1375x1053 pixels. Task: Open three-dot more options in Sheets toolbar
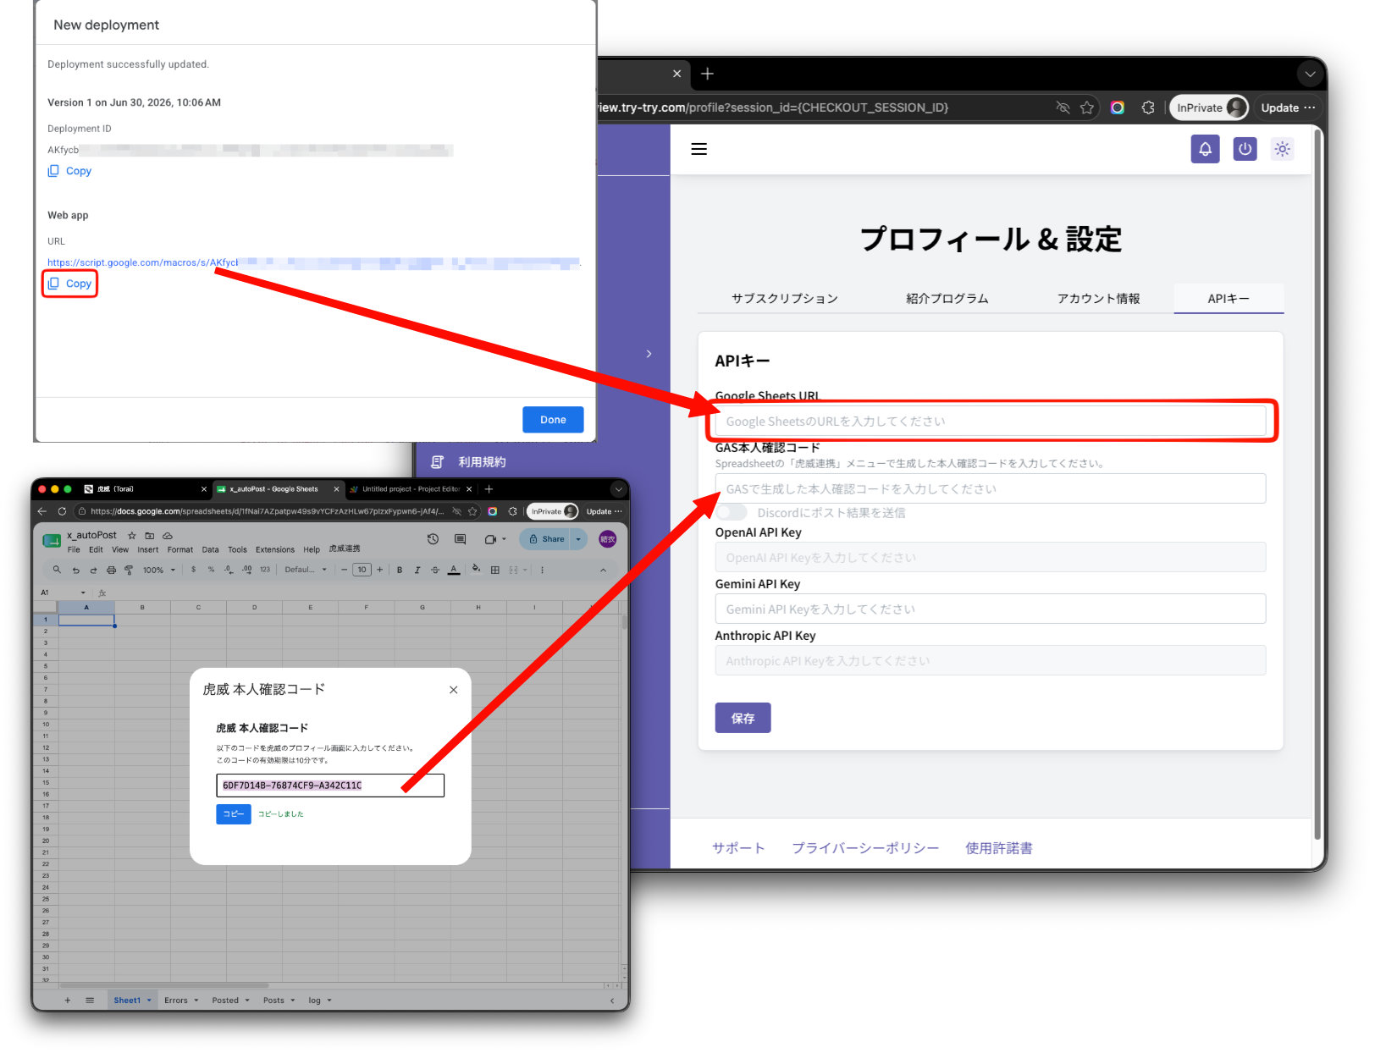tap(542, 570)
